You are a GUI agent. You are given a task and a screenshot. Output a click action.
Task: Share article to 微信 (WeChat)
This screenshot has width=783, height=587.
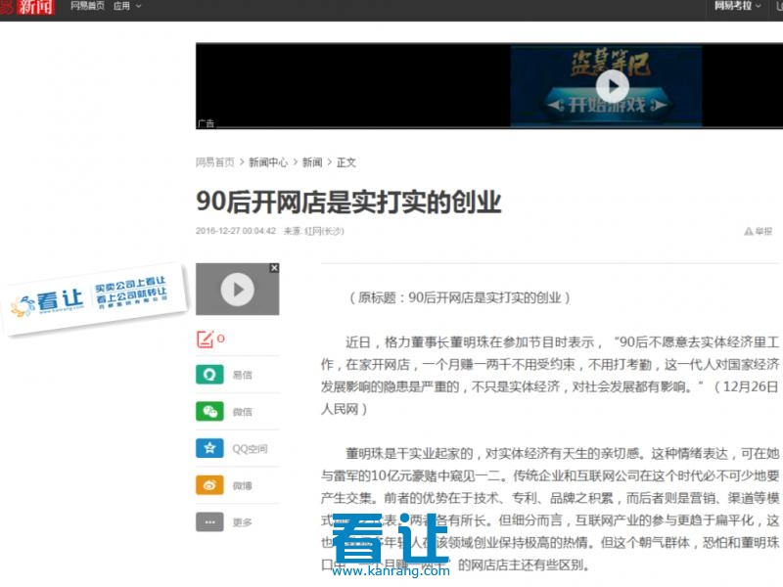(x=209, y=412)
